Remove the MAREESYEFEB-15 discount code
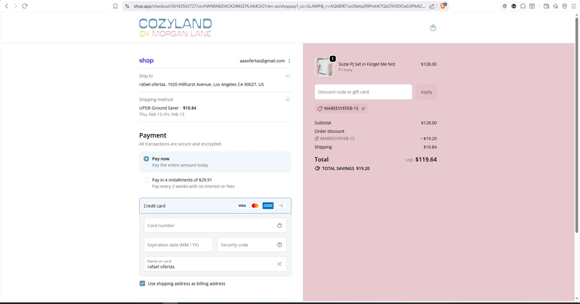580x304 pixels. tap(363, 109)
